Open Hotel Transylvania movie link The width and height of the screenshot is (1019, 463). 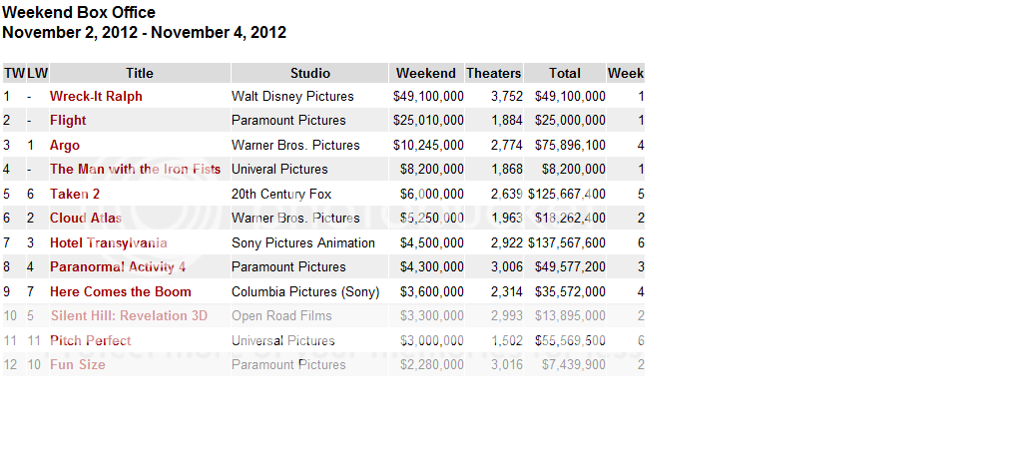109,243
